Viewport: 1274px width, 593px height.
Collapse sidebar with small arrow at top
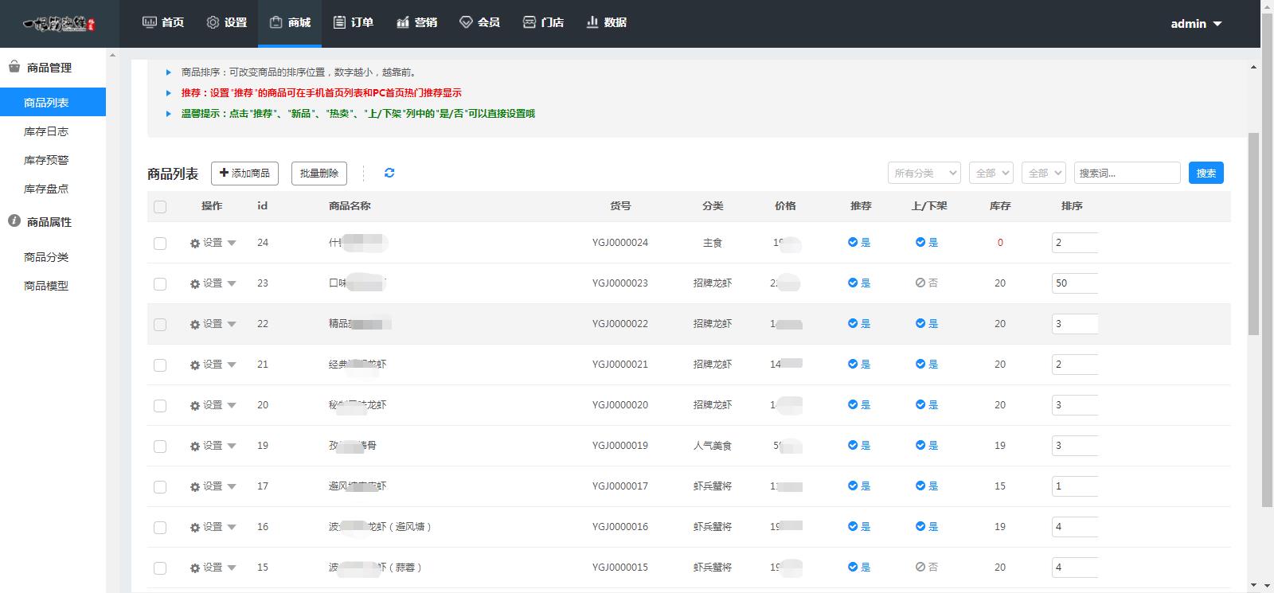point(112,56)
